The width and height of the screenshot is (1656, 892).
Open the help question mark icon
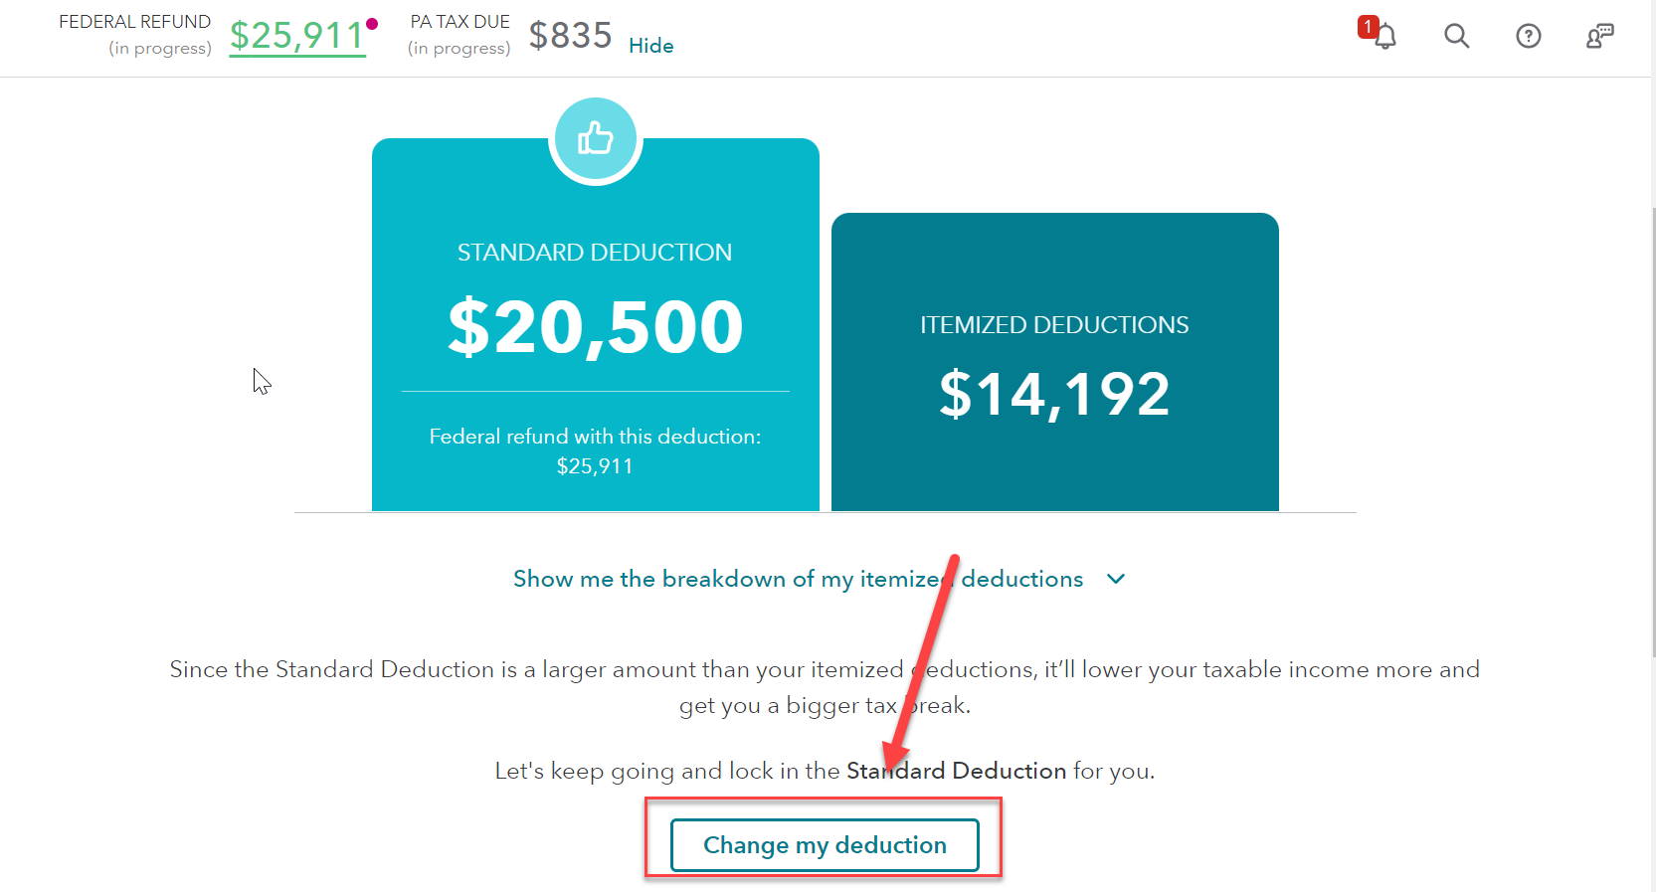coord(1528,36)
